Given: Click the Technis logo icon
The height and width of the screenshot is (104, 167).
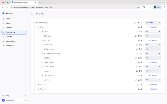Looking at the screenshot, I should pyautogui.click(x=3, y=13).
